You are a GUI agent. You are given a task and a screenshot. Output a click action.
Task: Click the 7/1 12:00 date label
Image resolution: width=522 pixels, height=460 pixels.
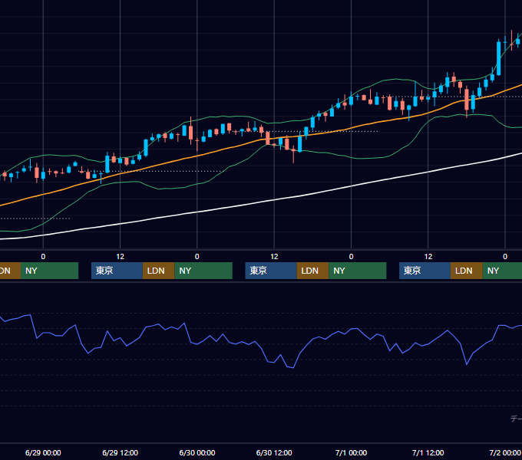pos(428,452)
